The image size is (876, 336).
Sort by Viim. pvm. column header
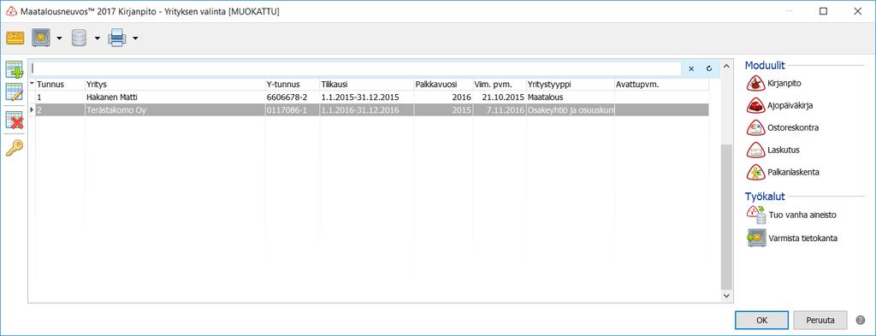click(500, 85)
